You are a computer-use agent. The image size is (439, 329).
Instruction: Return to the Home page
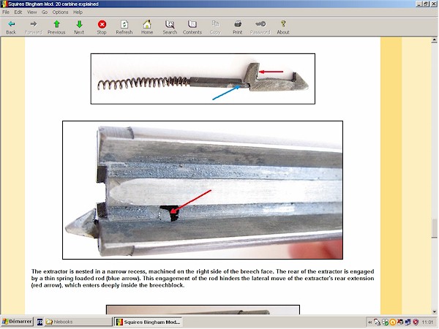point(147,27)
